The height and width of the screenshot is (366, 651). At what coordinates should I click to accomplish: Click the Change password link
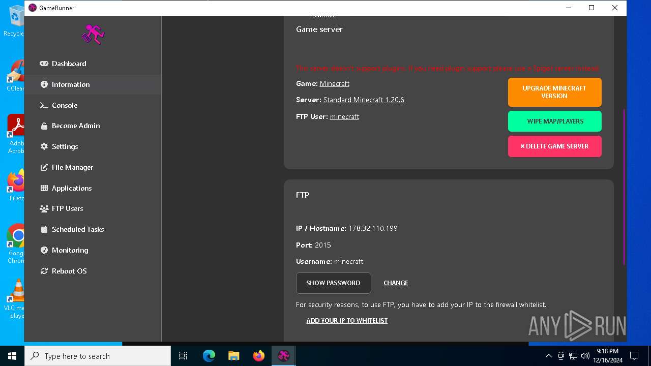[396, 283]
